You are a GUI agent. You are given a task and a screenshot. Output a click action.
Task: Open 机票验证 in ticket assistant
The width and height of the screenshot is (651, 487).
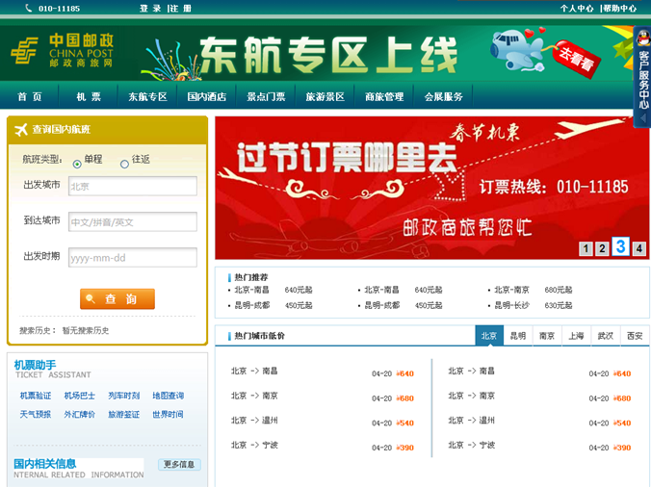(36, 396)
